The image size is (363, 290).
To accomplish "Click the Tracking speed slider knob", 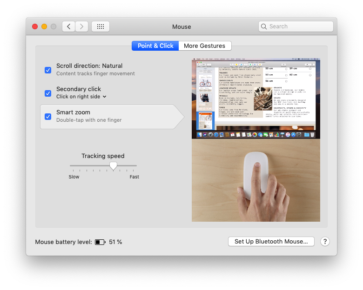I will tap(113, 166).
